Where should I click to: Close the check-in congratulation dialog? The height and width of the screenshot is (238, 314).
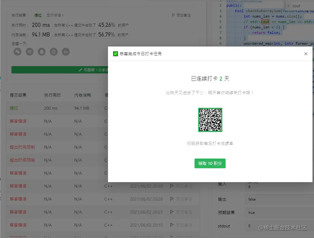coord(306,54)
